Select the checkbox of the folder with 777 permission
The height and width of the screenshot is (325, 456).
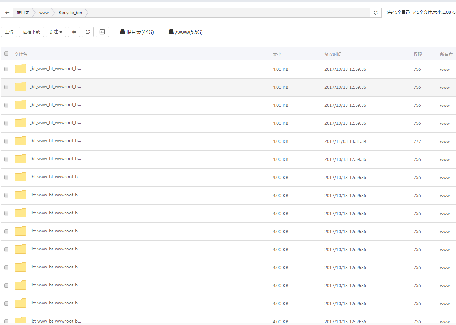pos(6,141)
